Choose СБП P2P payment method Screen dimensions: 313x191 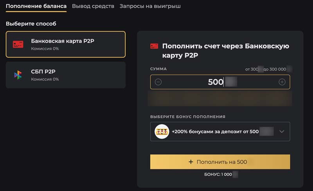tap(66, 75)
